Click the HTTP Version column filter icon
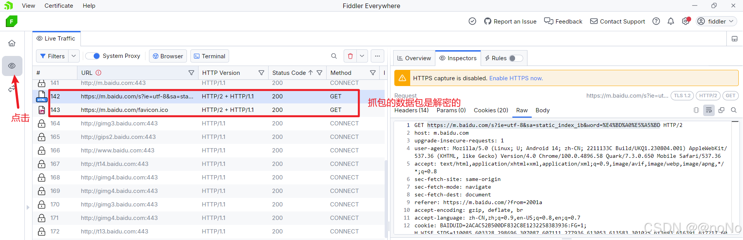 [x=261, y=73]
